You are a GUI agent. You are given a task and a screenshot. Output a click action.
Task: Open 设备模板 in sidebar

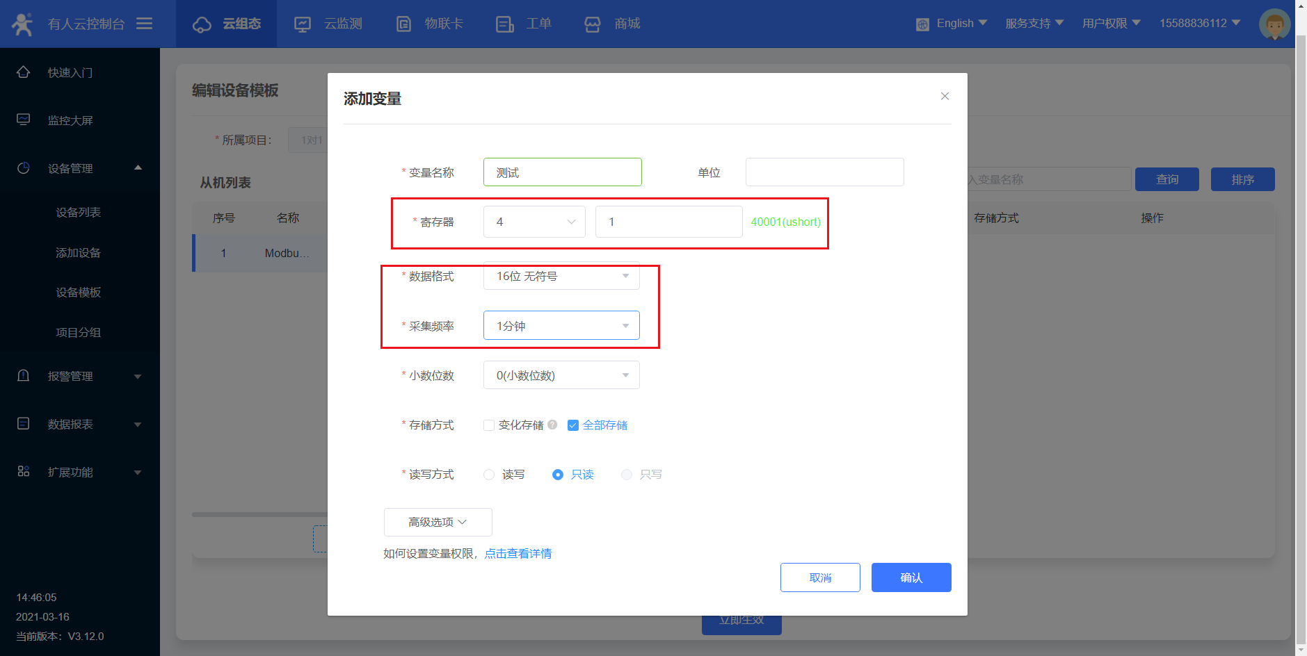(79, 292)
